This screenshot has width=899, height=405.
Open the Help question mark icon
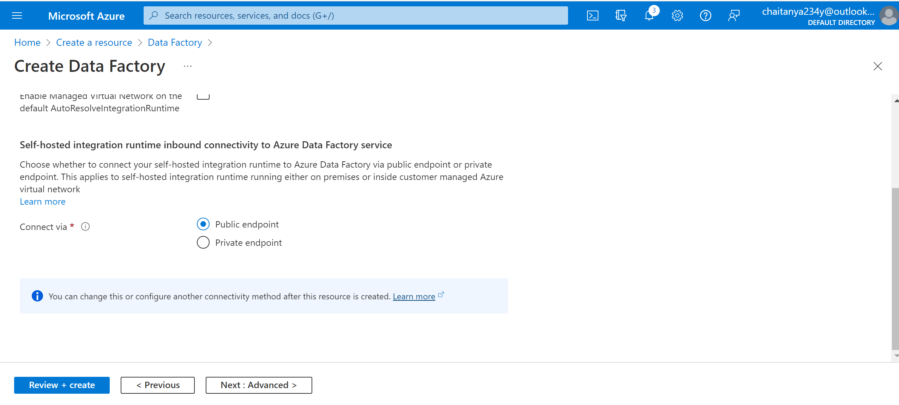705,15
